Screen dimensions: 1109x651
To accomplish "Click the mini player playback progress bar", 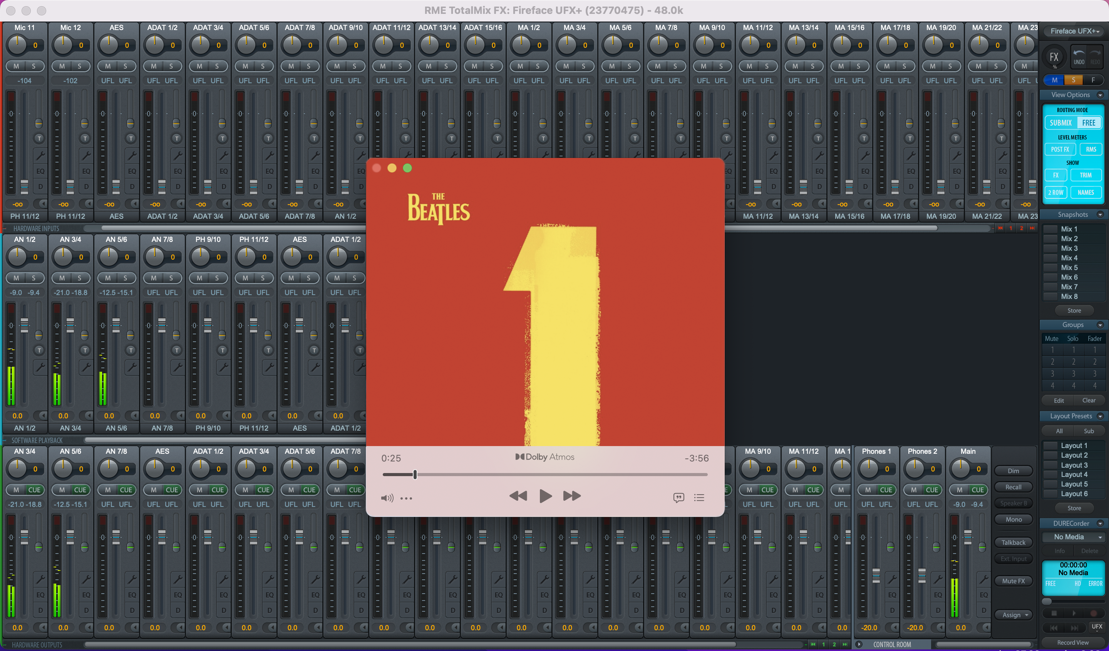I will click(545, 475).
